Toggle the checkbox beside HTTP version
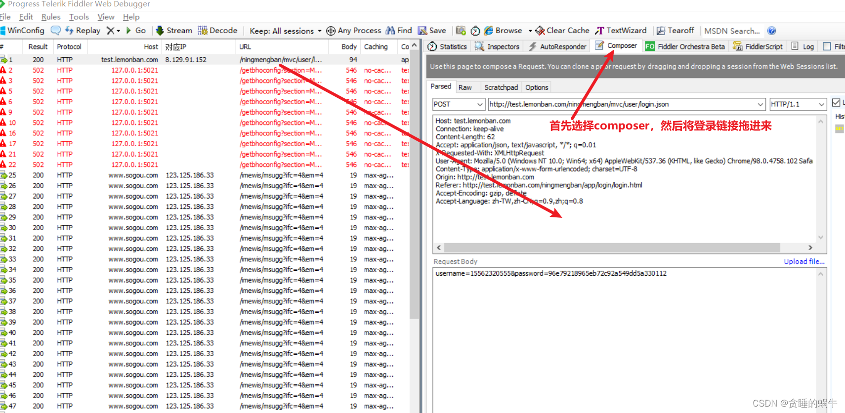The width and height of the screenshot is (845, 413). pyautogui.click(x=836, y=103)
